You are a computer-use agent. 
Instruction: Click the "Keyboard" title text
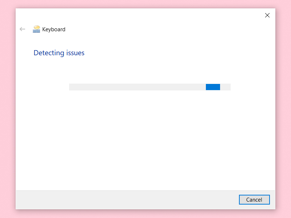click(x=54, y=29)
